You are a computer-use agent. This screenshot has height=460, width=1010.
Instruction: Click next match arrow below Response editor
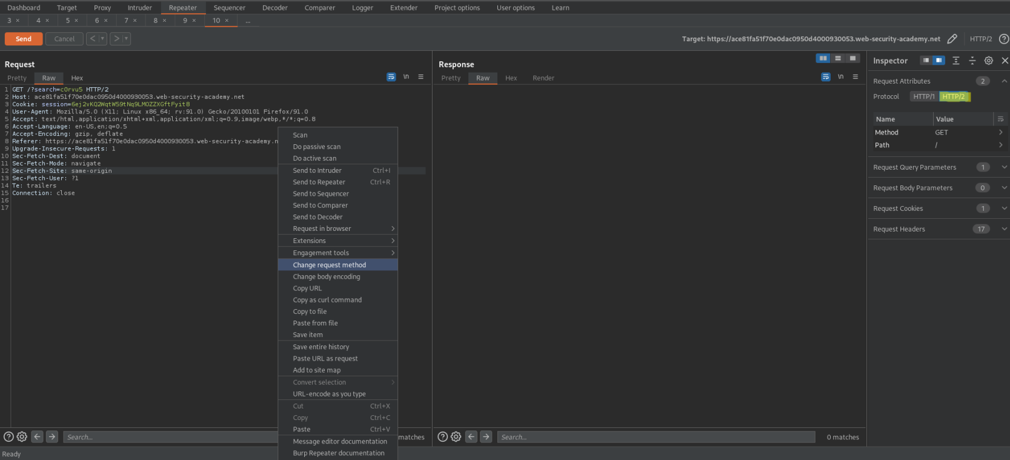point(486,436)
